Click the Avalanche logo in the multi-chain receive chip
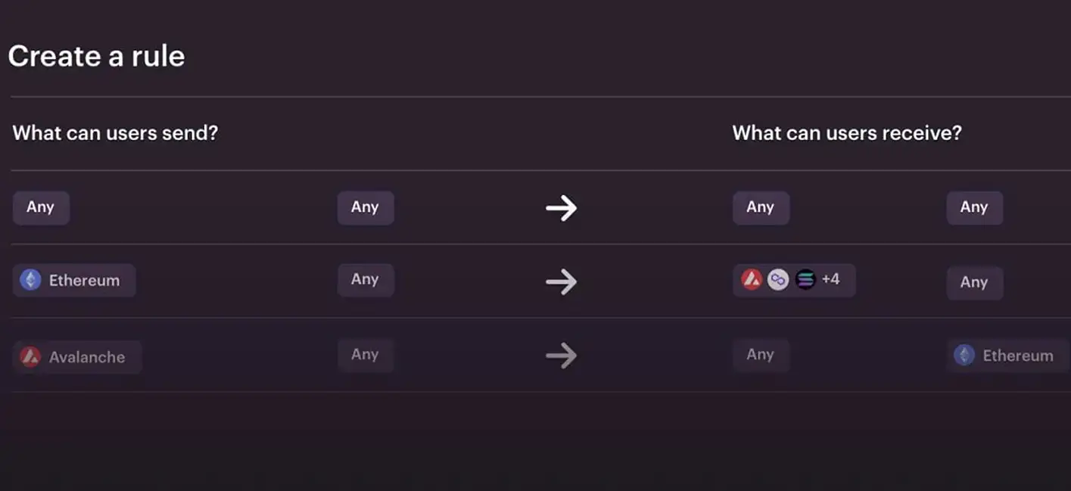This screenshot has width=1071, height=491. pos(752,280)
